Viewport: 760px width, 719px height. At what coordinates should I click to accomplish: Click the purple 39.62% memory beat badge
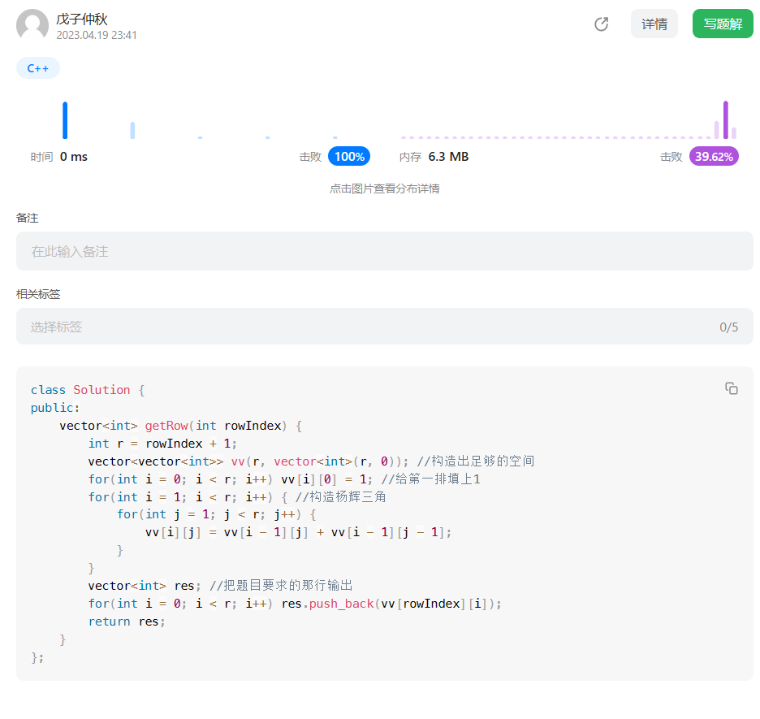point(714,156)
